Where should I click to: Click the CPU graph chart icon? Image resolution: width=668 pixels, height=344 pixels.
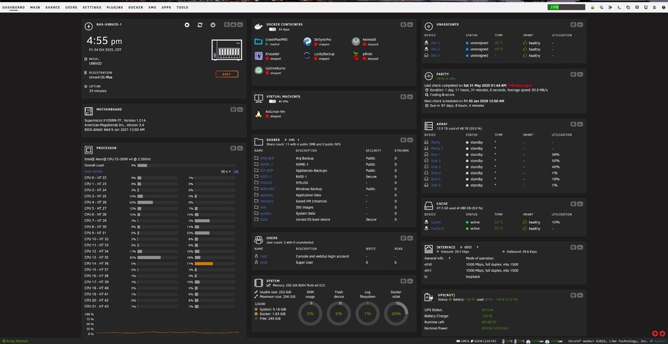point(236,172)
